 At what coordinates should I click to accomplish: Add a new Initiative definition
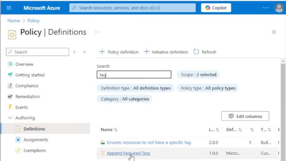(x=166, y=52)
